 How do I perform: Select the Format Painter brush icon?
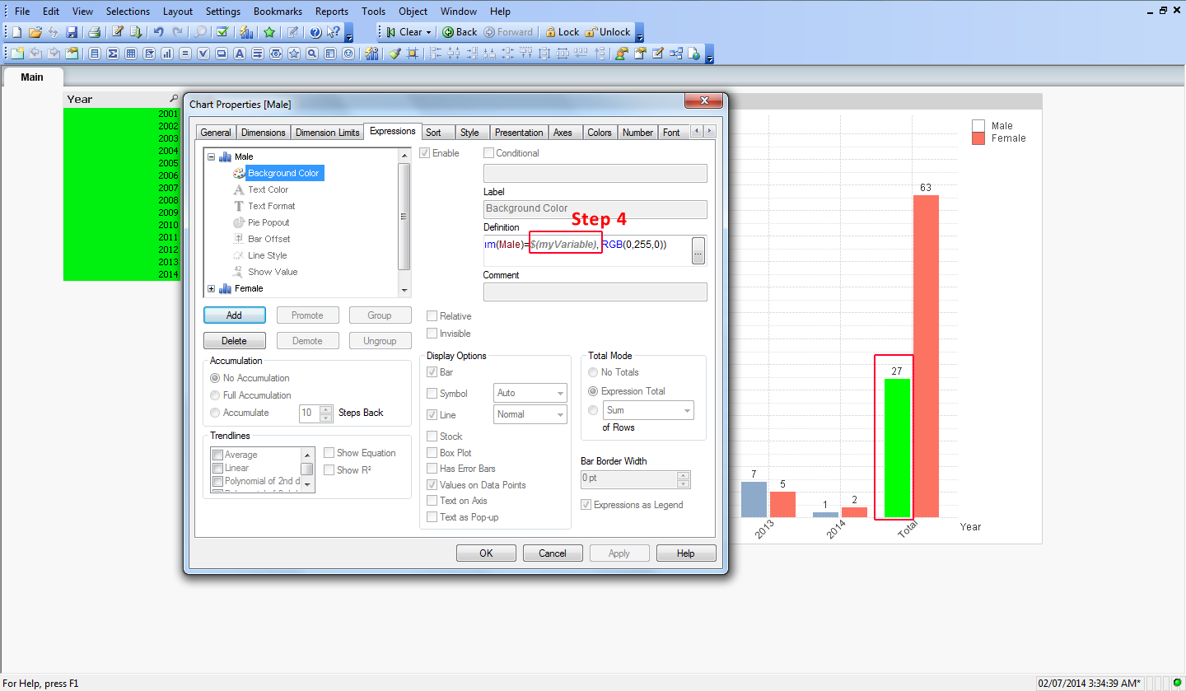coord(395,54)
